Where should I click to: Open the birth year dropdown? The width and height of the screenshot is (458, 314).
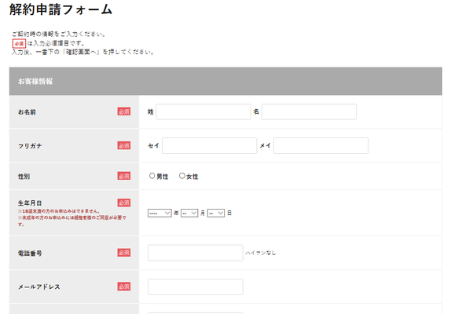tap(159, 213)
